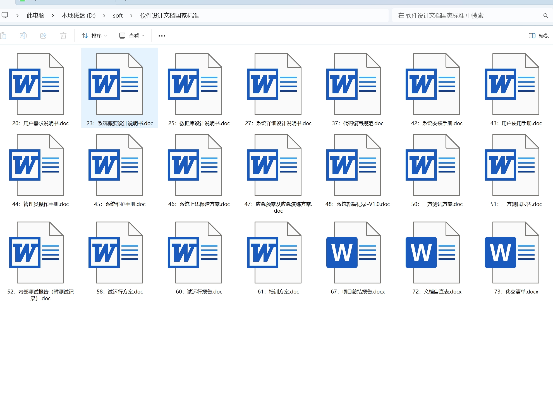Image resolution: width=553 pixels, height=398 pixels.
Task: Click the paste icon in toolbar
Action: point(3,36)
